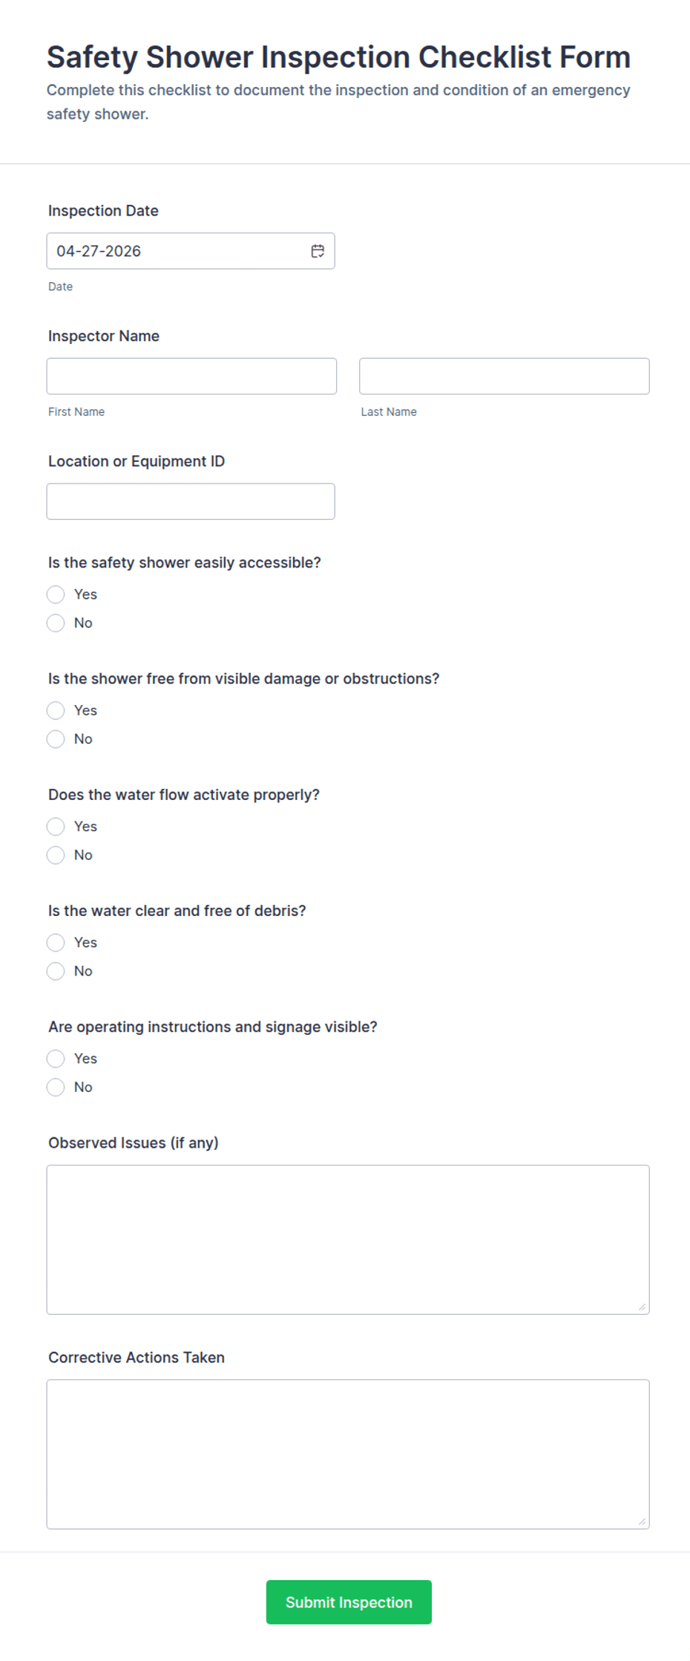
Task: Choose No for free from visible damage
Action: point(56,739)
